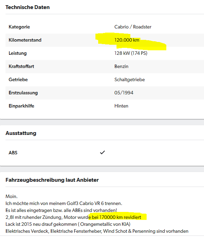Click the 128 kW (174 PS) value
The width and height of the screenshot is (204, 240).
click(131, 53)
